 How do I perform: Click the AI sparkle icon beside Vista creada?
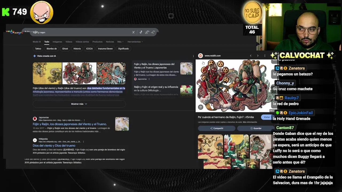tap(34, 56)
